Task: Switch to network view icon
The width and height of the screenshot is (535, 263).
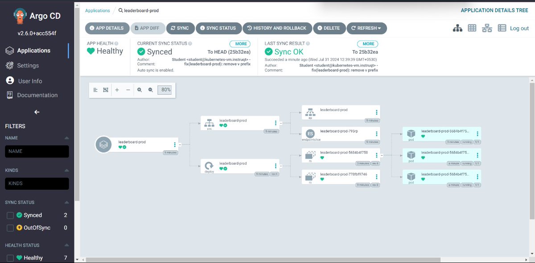Action: 487,28
